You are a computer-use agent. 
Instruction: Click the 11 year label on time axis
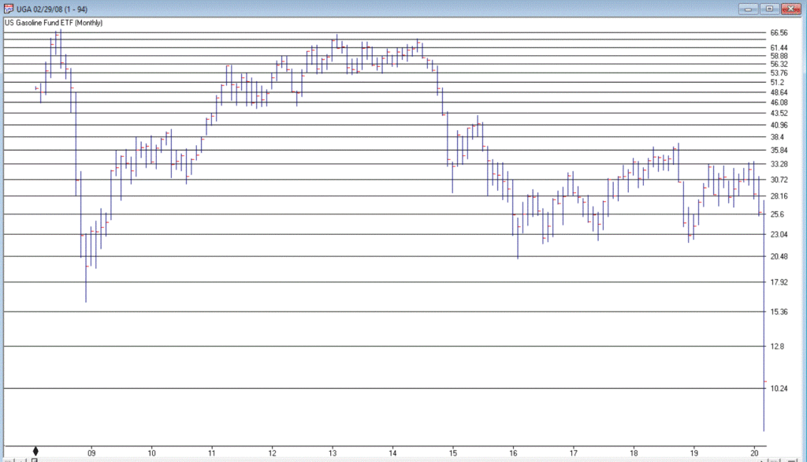212,453
